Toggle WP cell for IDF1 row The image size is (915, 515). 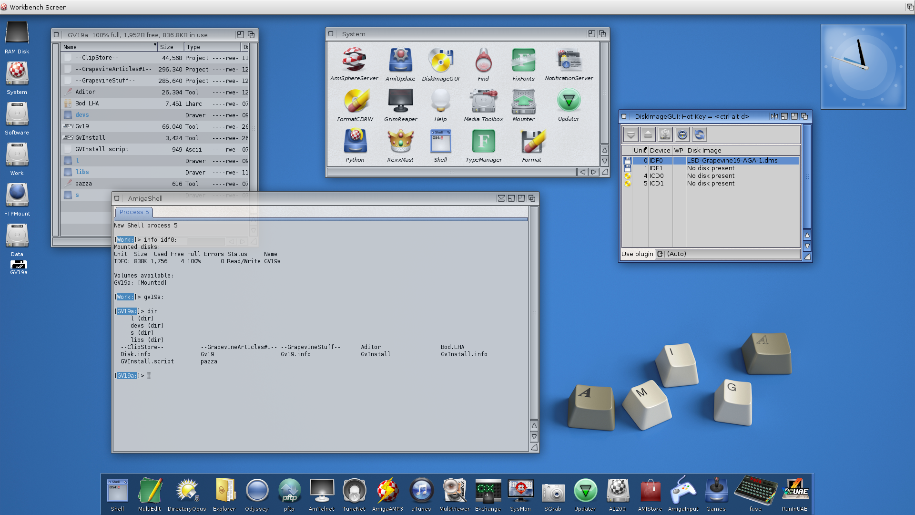pos(679,168)
